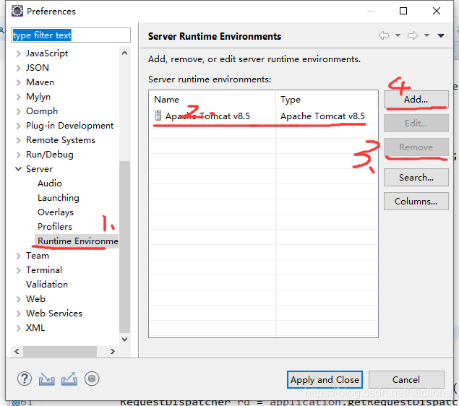Select Runtime Environments tree item
The width and height of the screenshot is (459, 406).
(77, 241)
